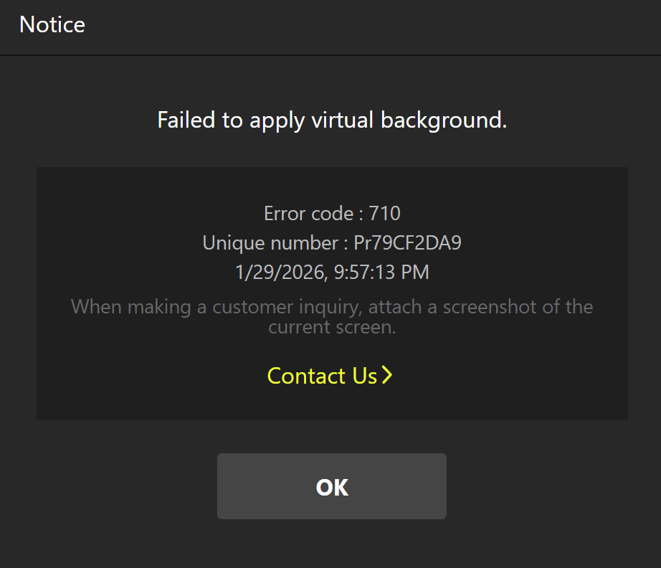Select the error code number 710
Screen dimensions: 661x568
point(384,214)
